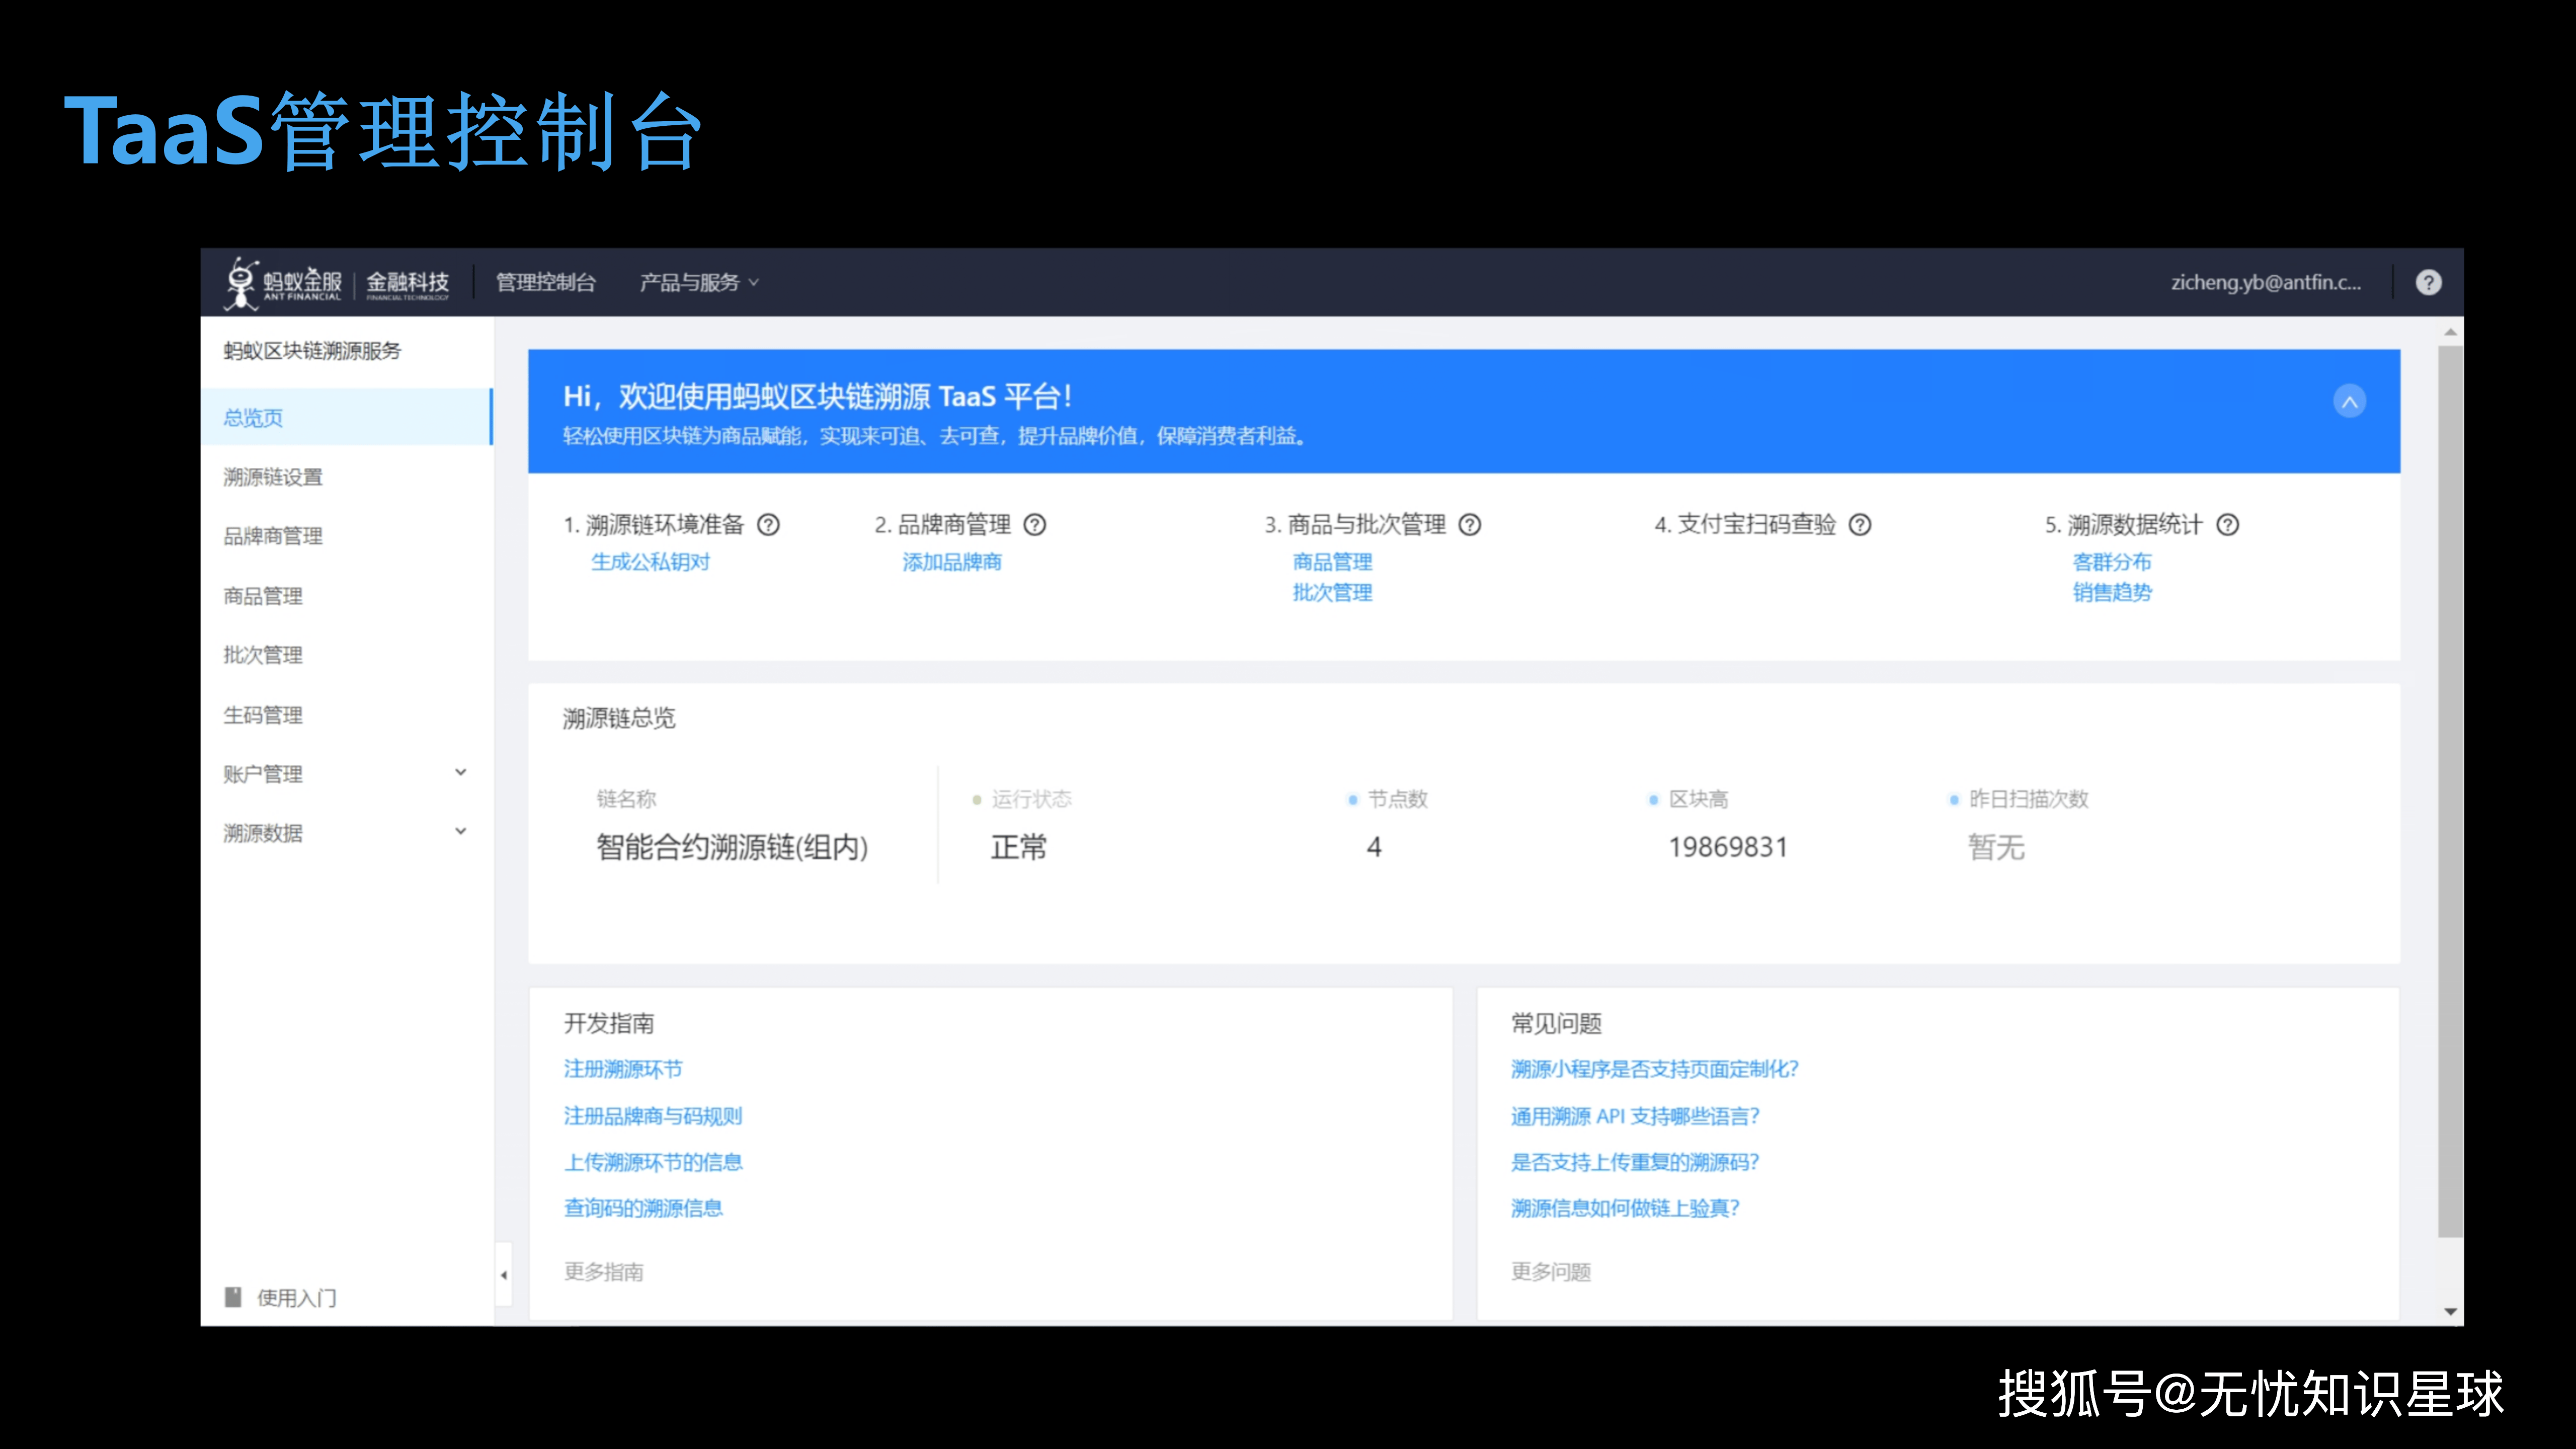Open 溯源链设置 from the sidebar
The width and height of the screenshot is (2576, 1449).
pos(272,477)
